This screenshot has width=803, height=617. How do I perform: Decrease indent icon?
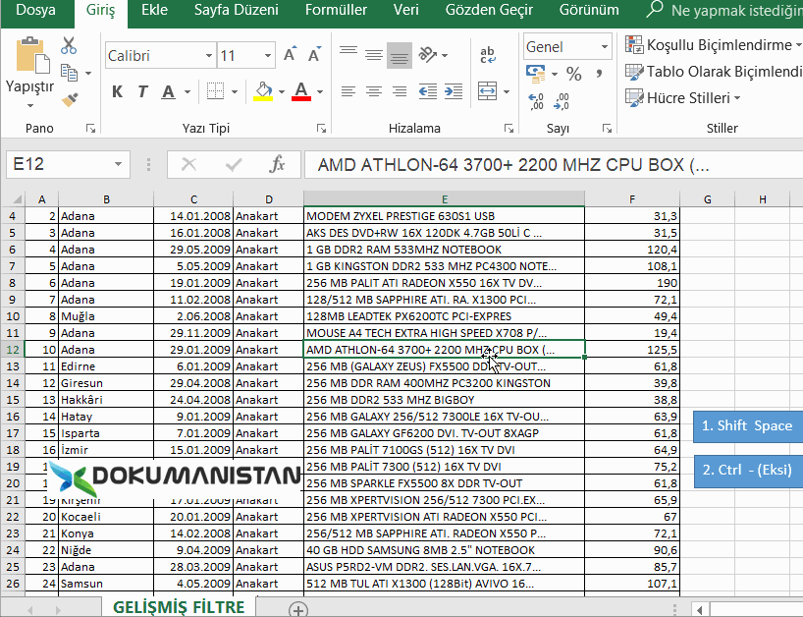point(428,91)
